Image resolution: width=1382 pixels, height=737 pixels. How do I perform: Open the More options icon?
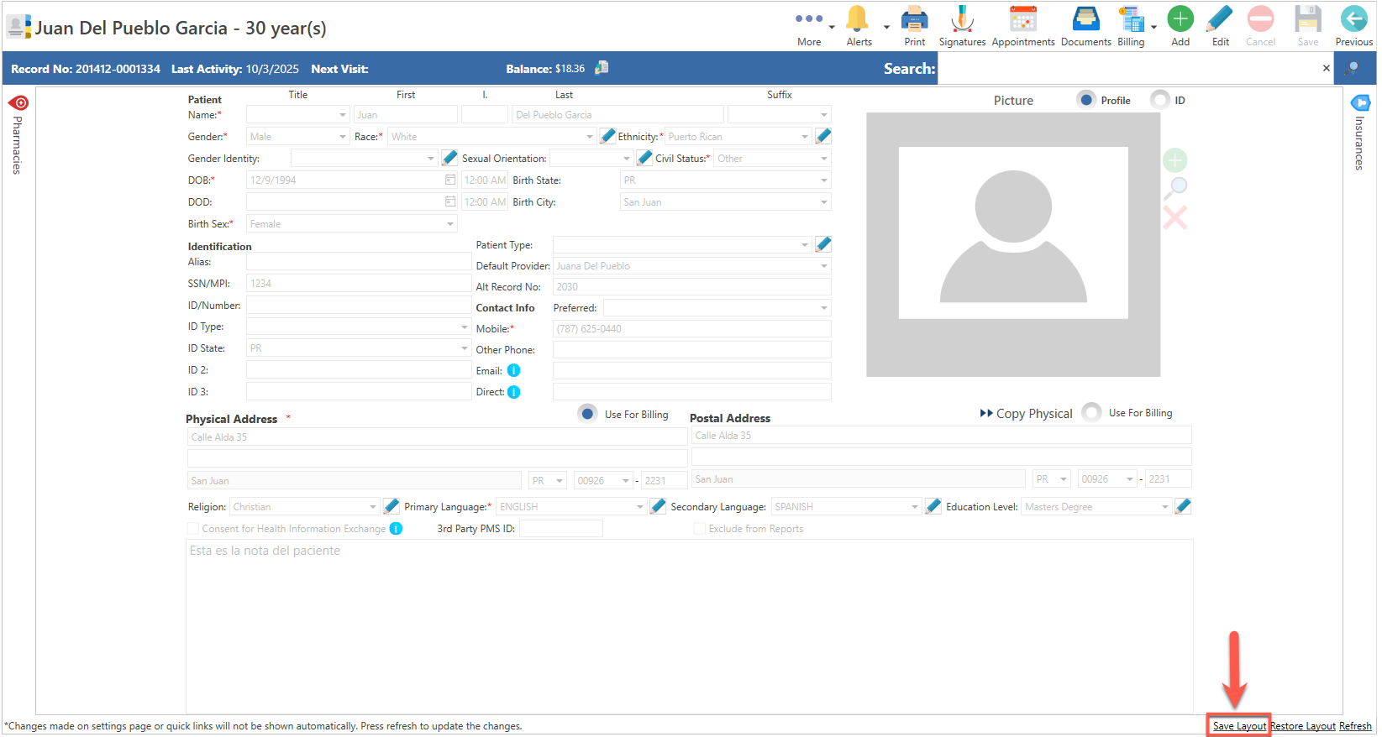pyautogui.click(x=809, y=18)
